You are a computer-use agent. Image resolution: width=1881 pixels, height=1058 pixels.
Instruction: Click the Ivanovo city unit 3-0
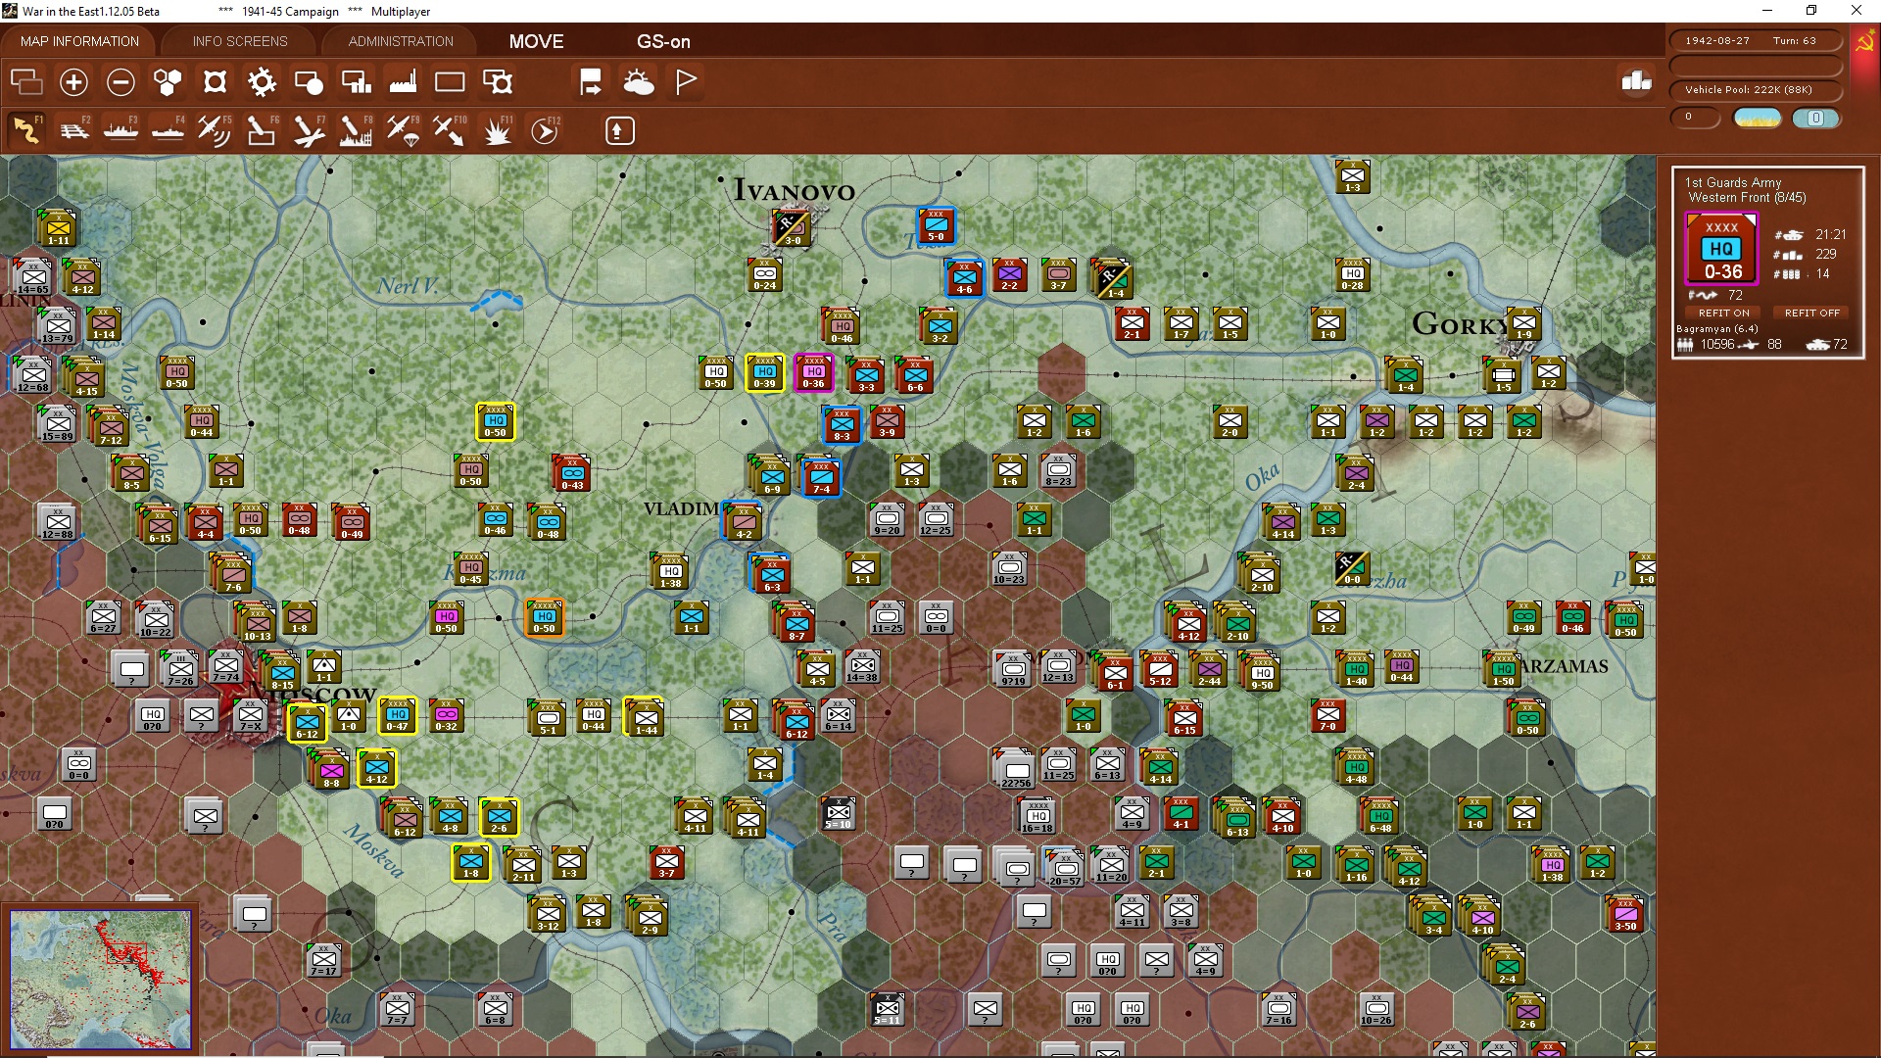click(792, 228)
